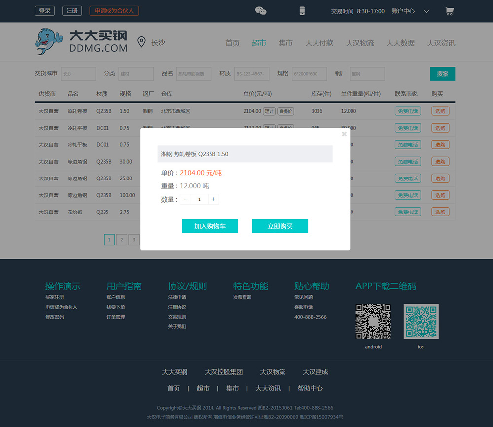The image size is (493, 427).
Task: Click the 交货城市 input field
Action: tap(78, 73)
